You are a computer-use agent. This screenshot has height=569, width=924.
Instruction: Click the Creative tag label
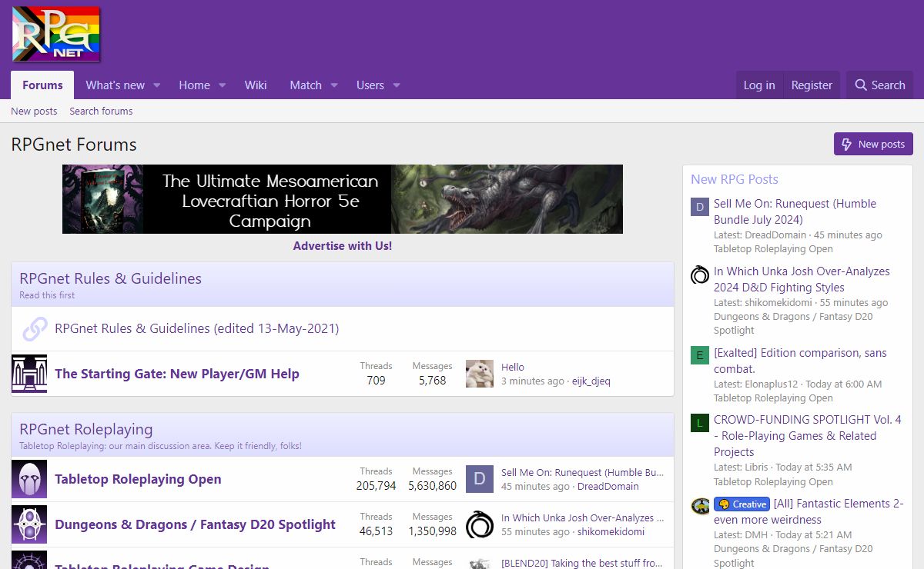click(742, 504)
